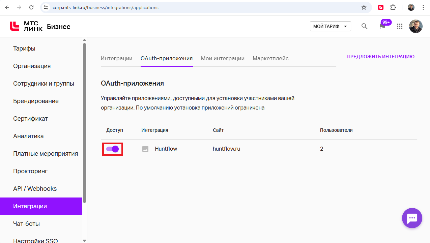Viewport: 430px width, 243px height.
Task: Open site information icon in address bar
Action: point(46,7)
